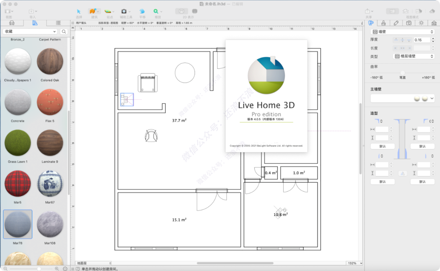Open the 收藏 category dropdown

click(30, 31)
